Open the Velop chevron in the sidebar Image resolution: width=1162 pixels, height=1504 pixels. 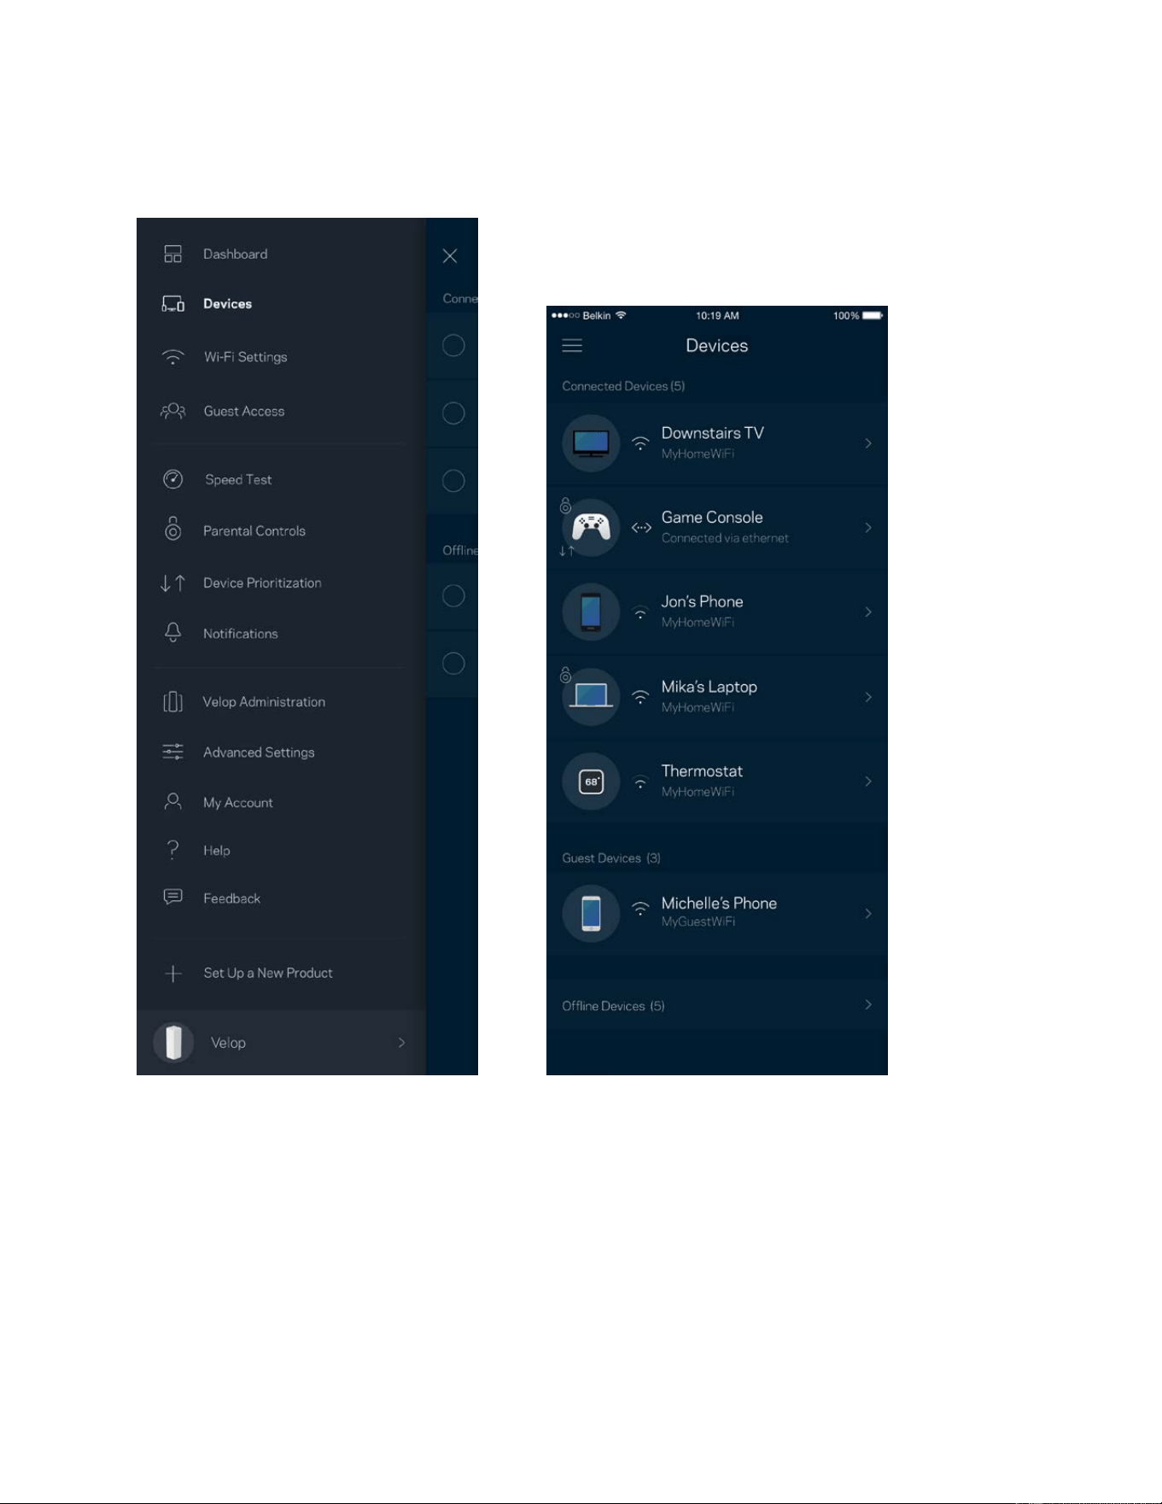coord(401,1043)
